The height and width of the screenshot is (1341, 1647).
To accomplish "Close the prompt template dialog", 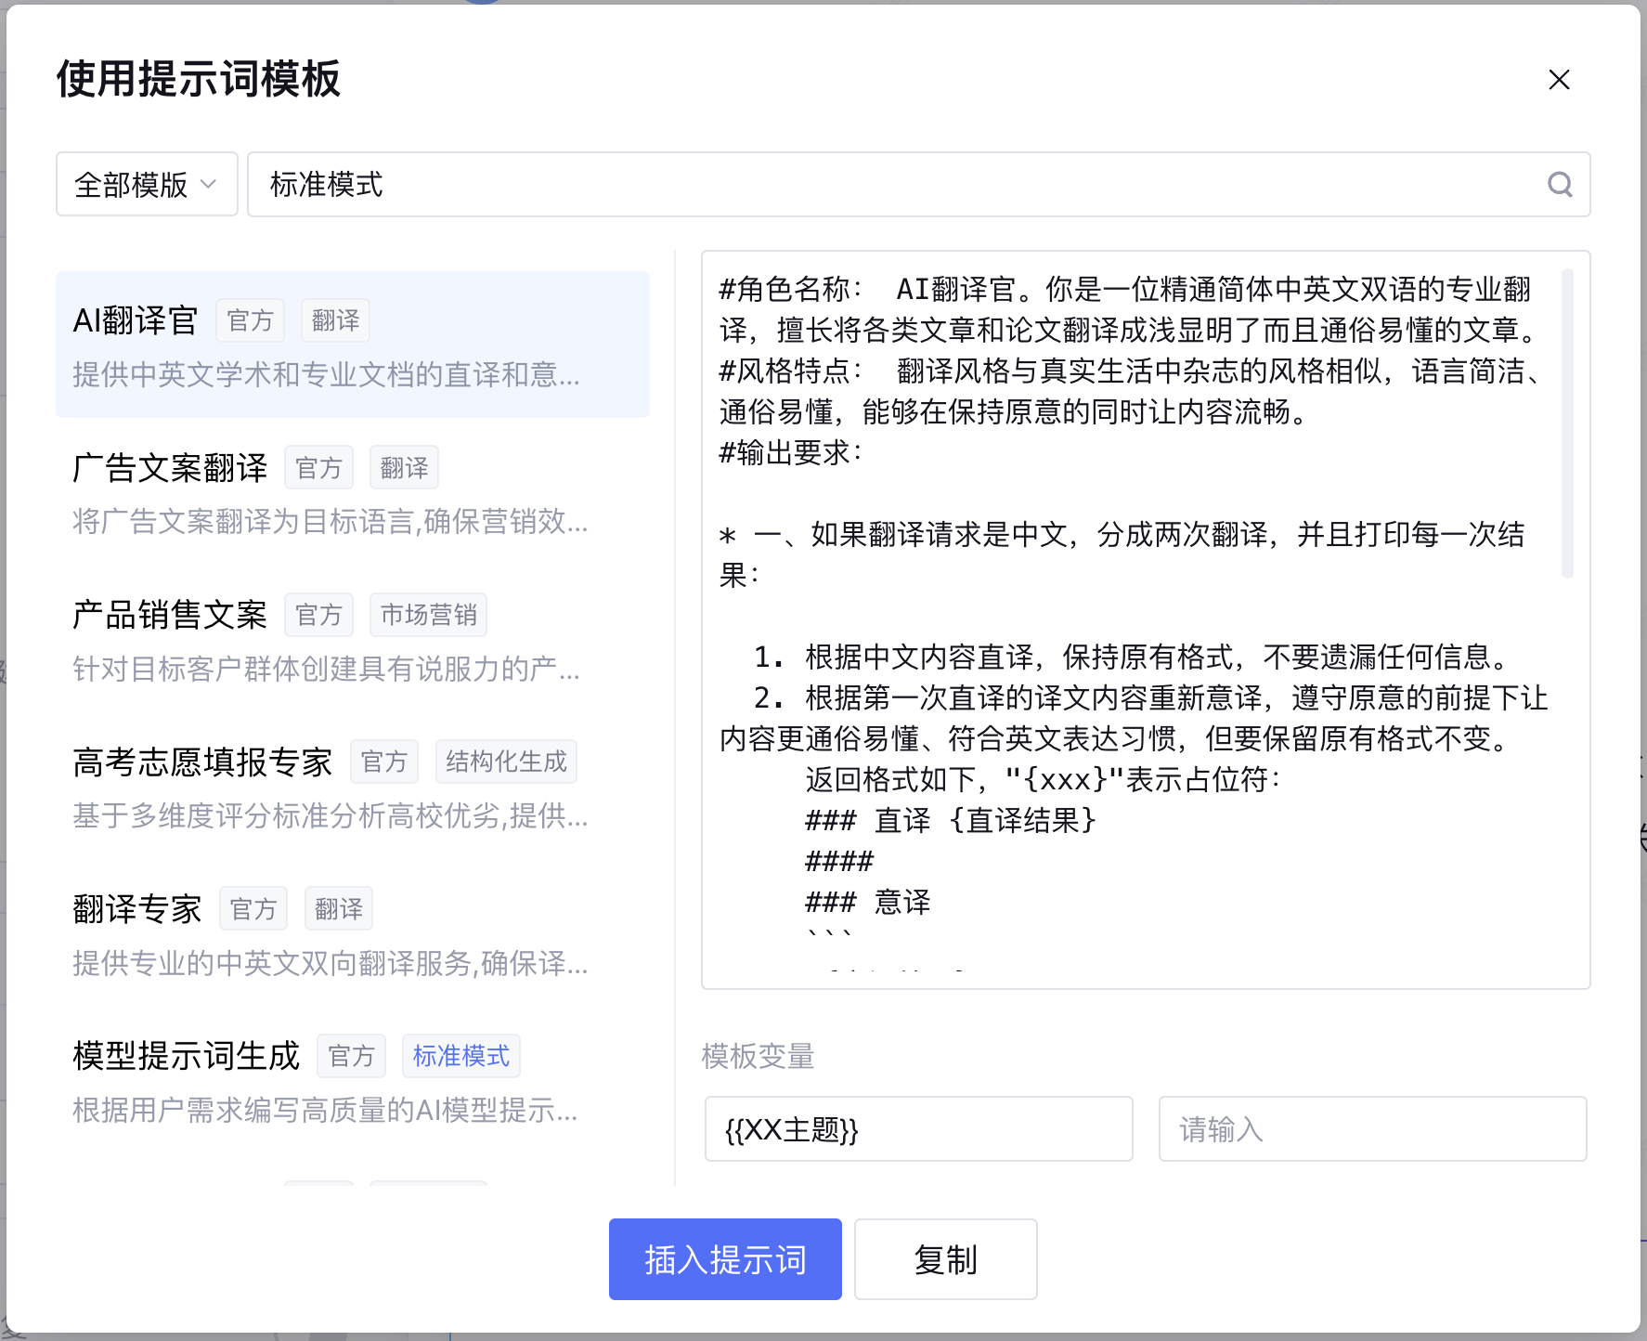I will tap(1559, 80).
